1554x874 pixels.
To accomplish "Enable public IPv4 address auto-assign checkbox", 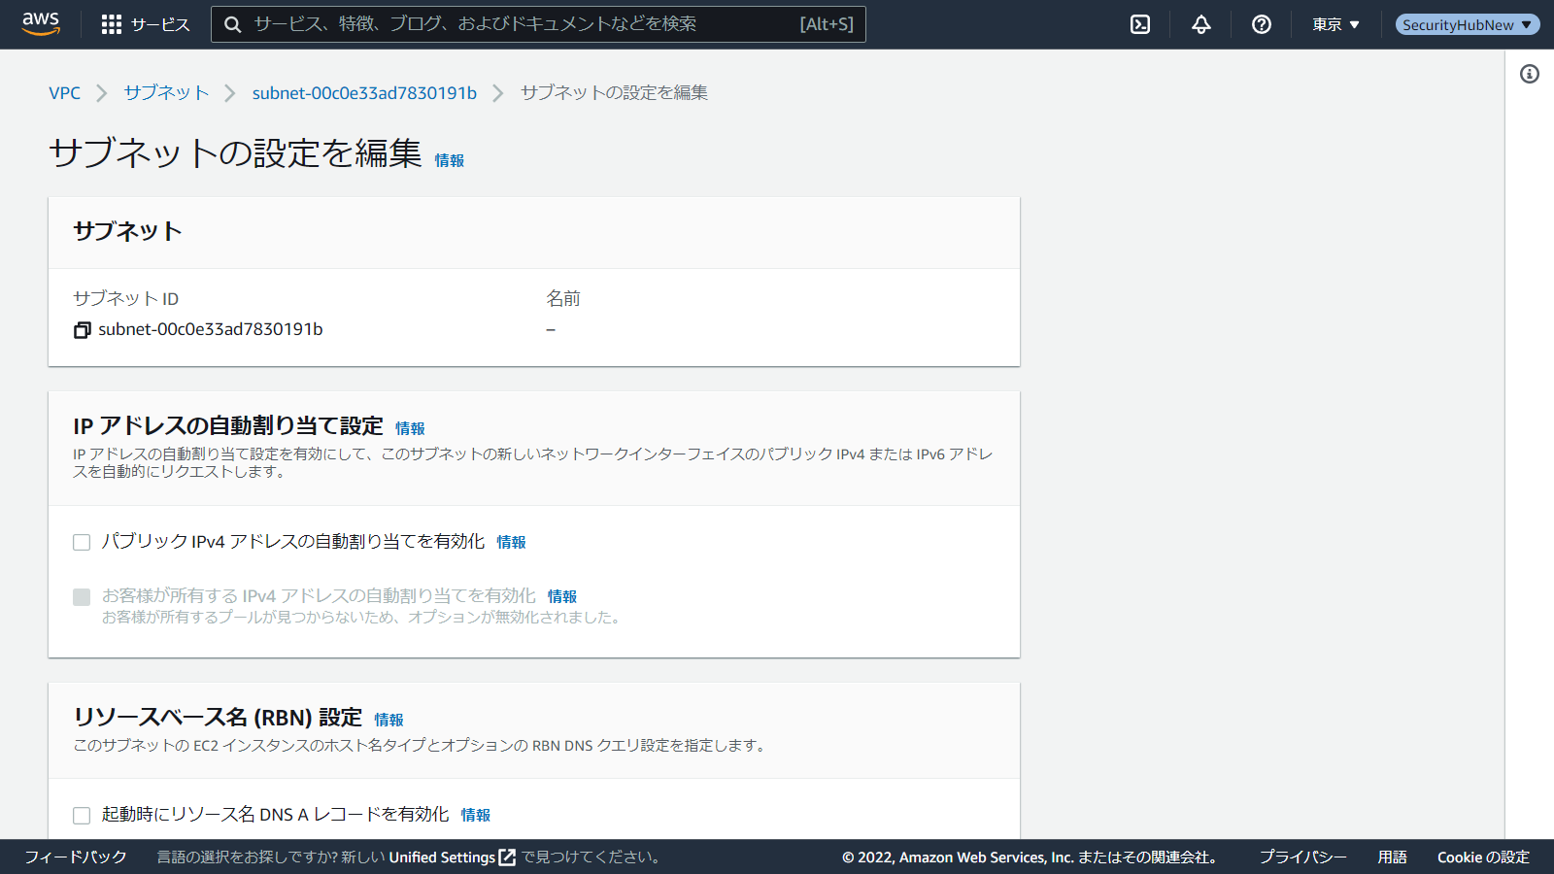I will point(82,542).
